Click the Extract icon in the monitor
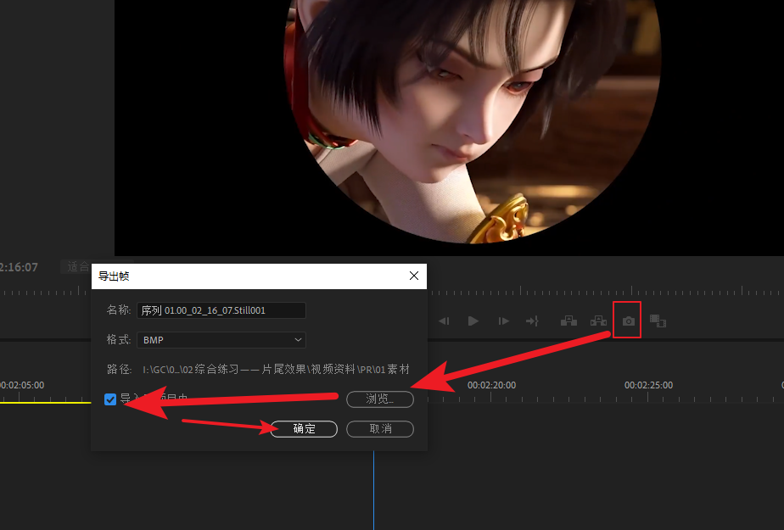 pos(598,321)
